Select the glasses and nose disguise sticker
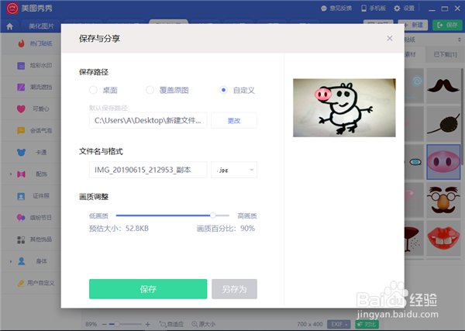The height and width of the screenshot is (331, 465). pyautogui.click(x=443, y=200)
